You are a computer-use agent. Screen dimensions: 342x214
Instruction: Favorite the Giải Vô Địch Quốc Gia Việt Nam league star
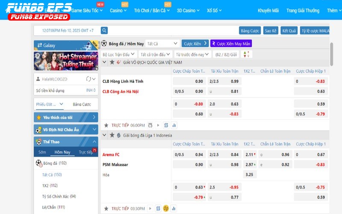112,62
